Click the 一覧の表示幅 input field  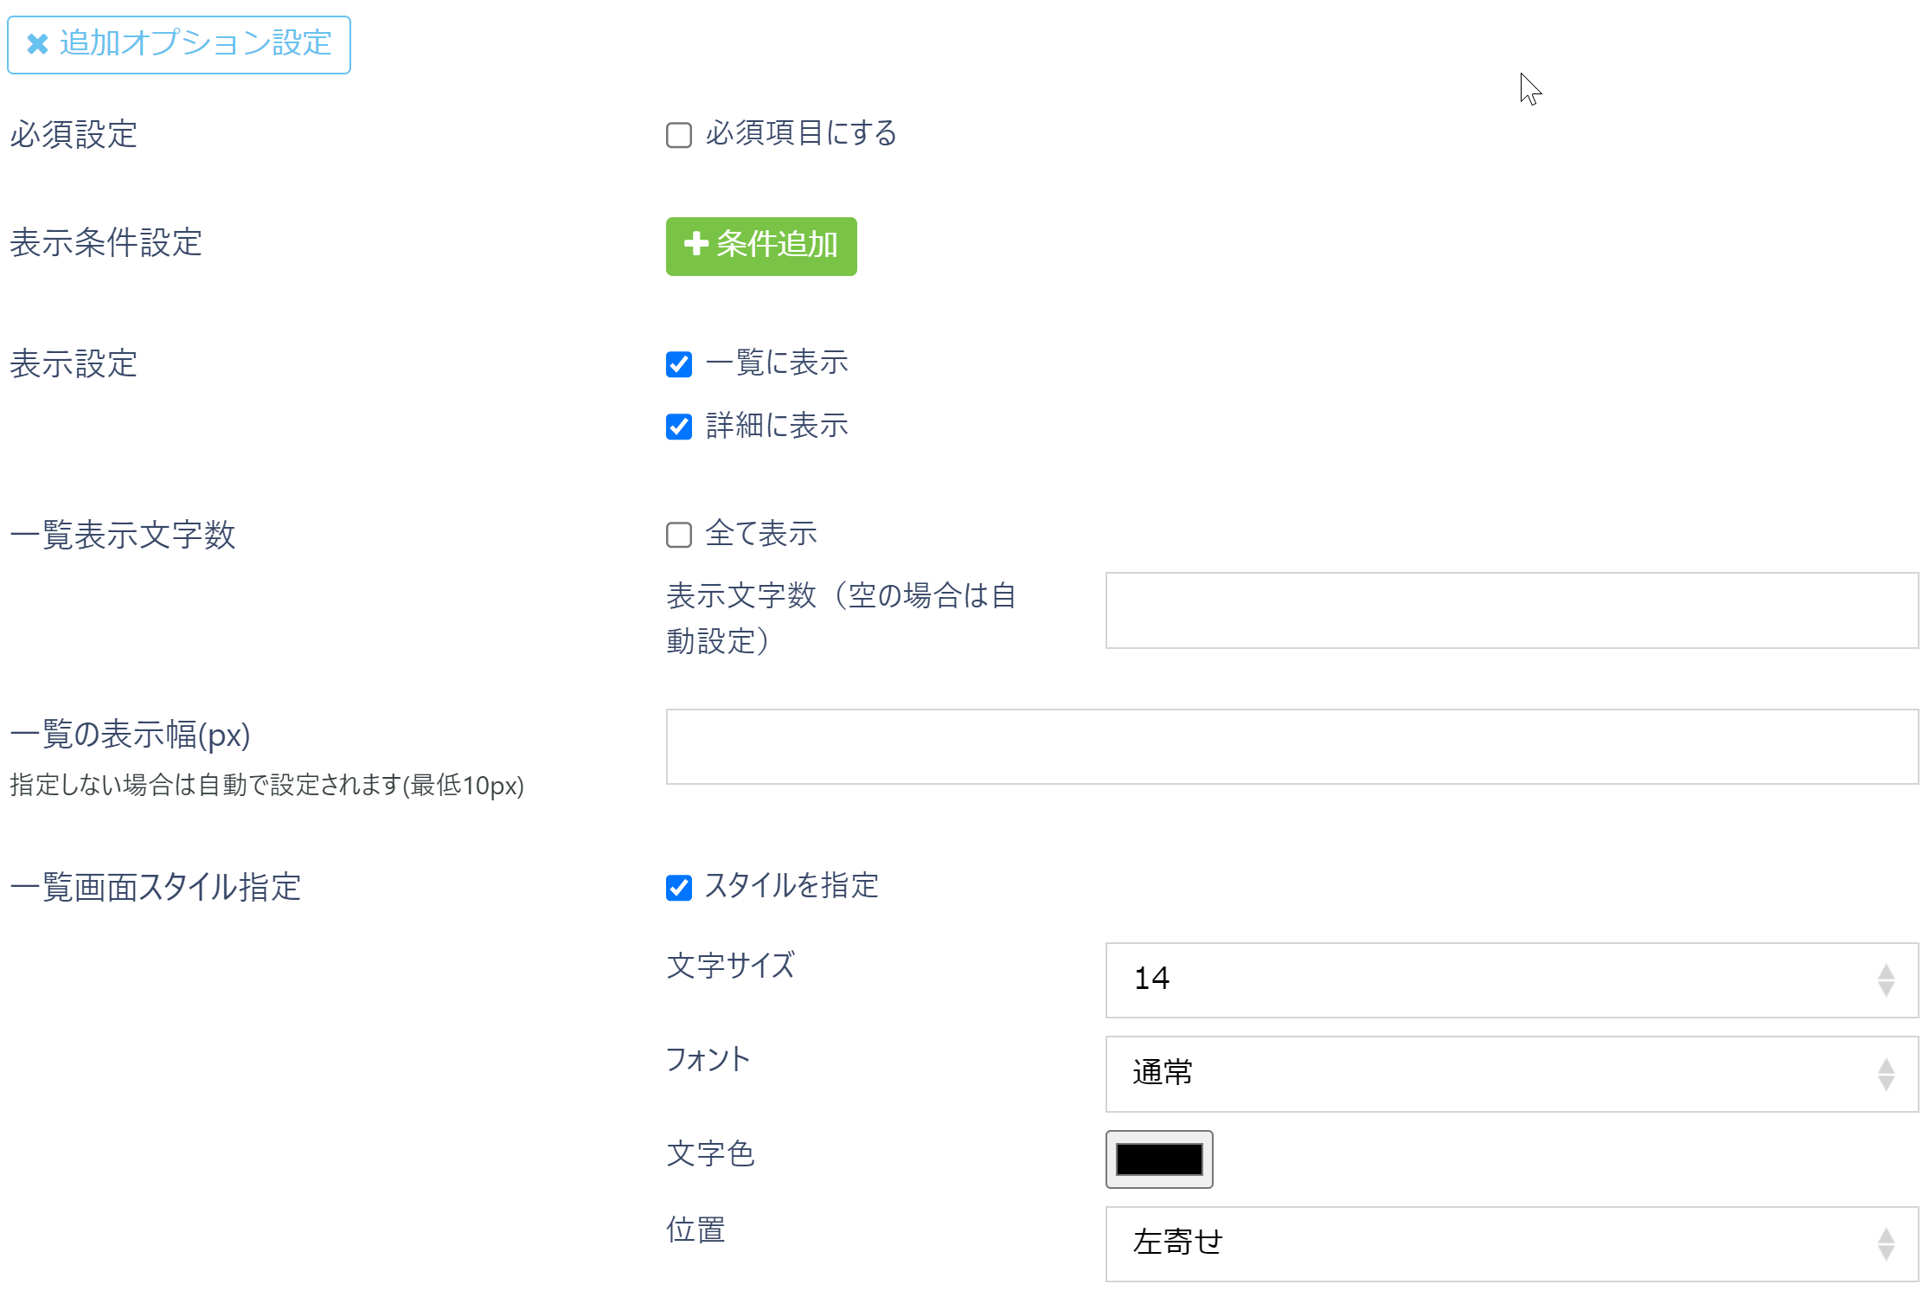pos(1291,746)
